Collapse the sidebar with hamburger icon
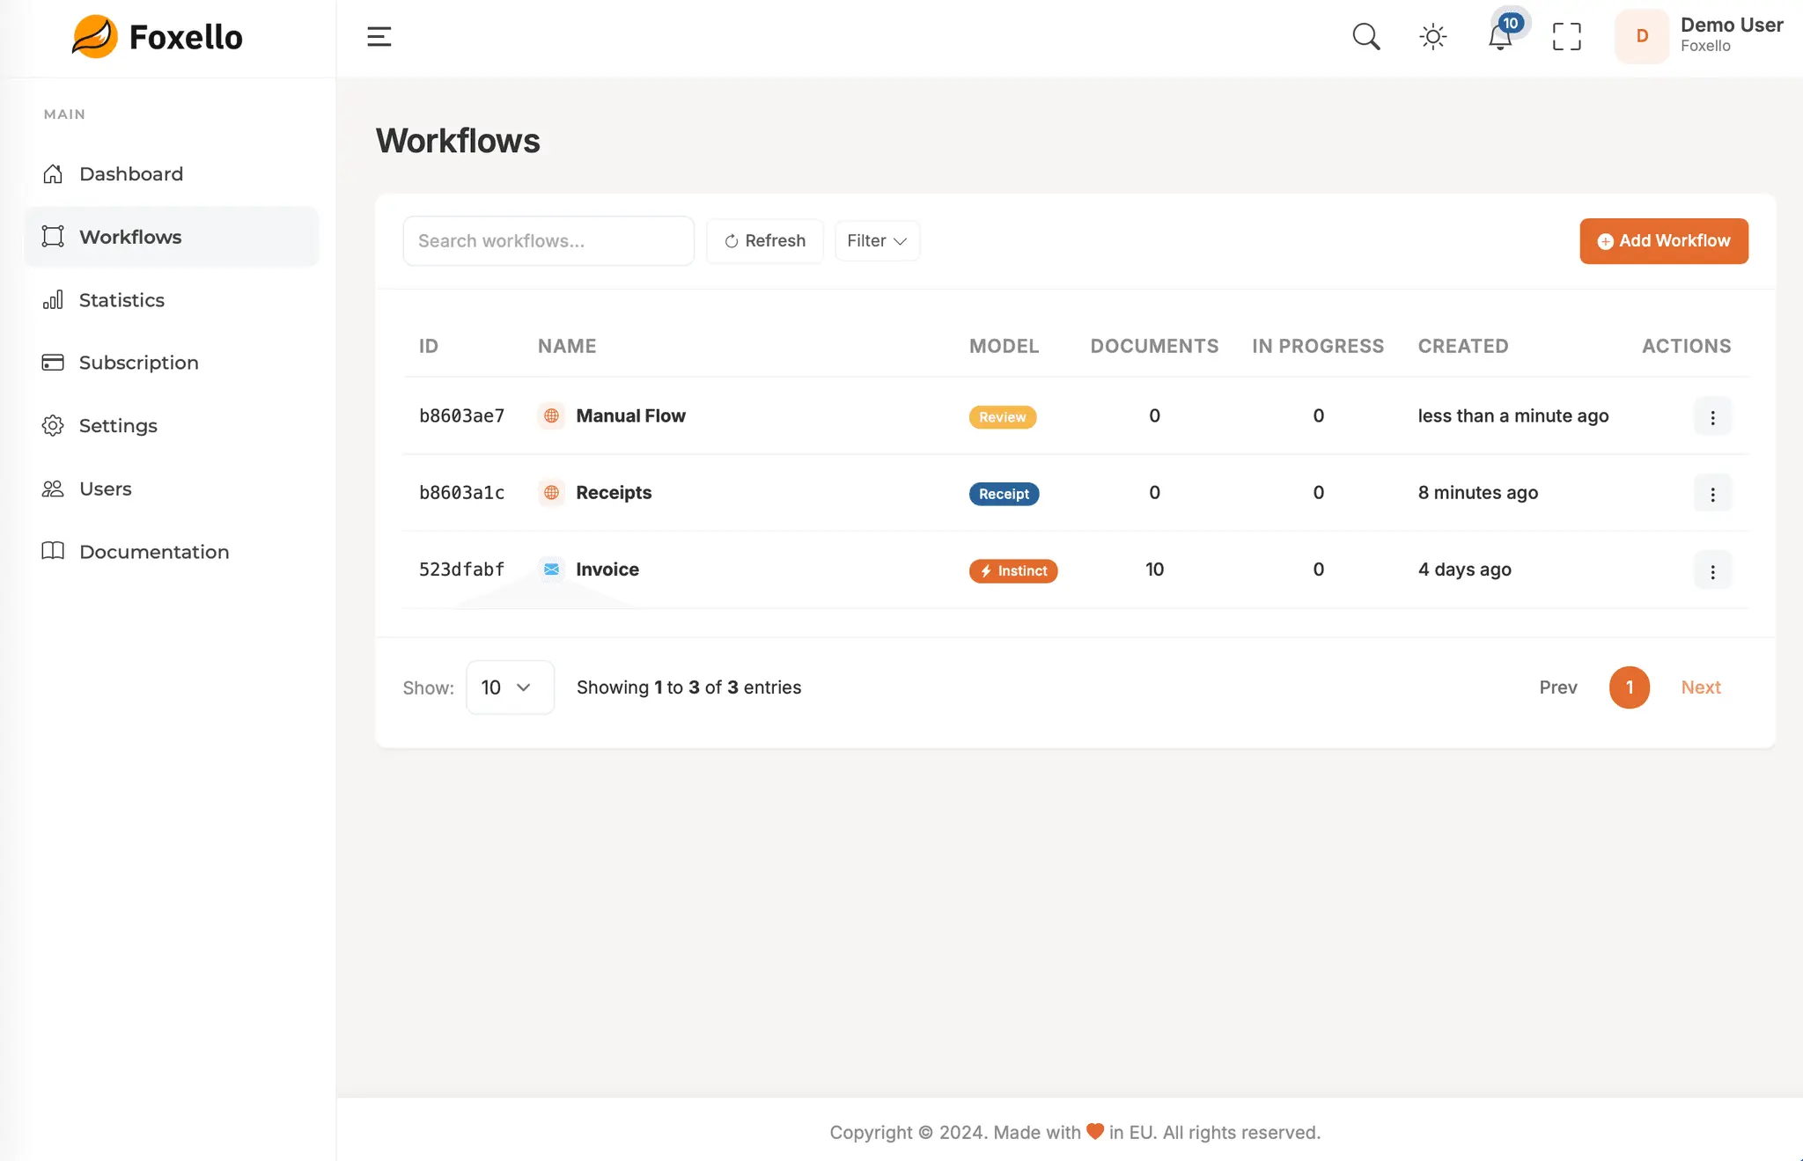Viewport: 1803px width, 1161px height. [379, 37]
